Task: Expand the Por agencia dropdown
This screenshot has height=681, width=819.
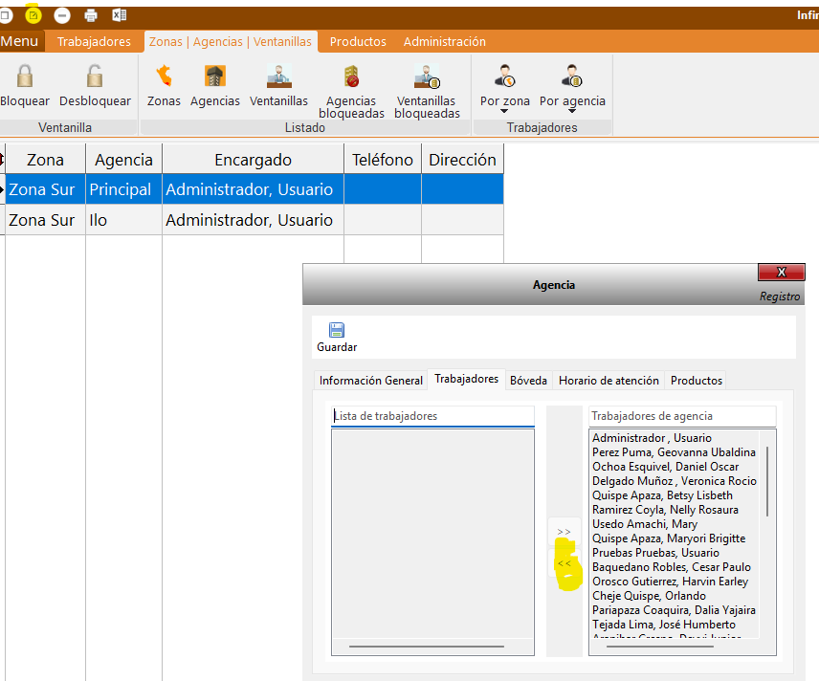Action: pyautogui.click(x=572, y=111)
